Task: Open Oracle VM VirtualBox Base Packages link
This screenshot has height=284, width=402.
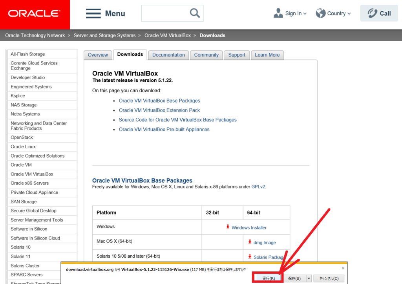Action: point(159,101)
